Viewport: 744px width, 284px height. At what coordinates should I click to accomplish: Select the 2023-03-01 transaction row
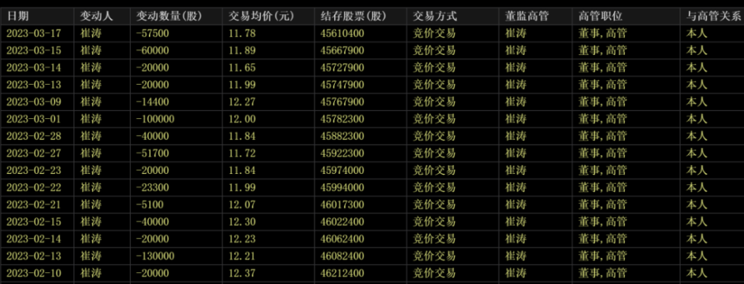click(372, 119)
